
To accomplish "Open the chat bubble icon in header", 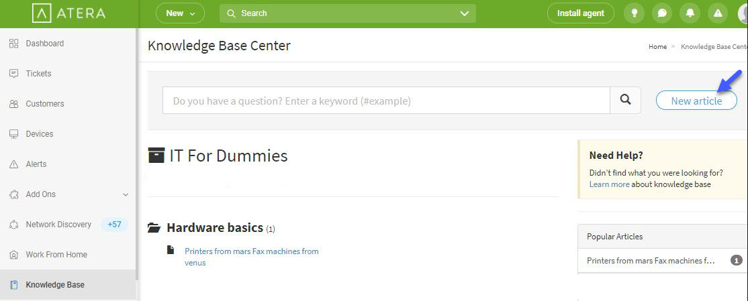I will coord(662,13).
